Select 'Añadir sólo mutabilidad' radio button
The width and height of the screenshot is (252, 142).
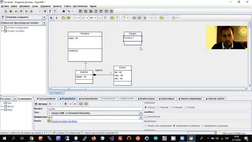146,126
